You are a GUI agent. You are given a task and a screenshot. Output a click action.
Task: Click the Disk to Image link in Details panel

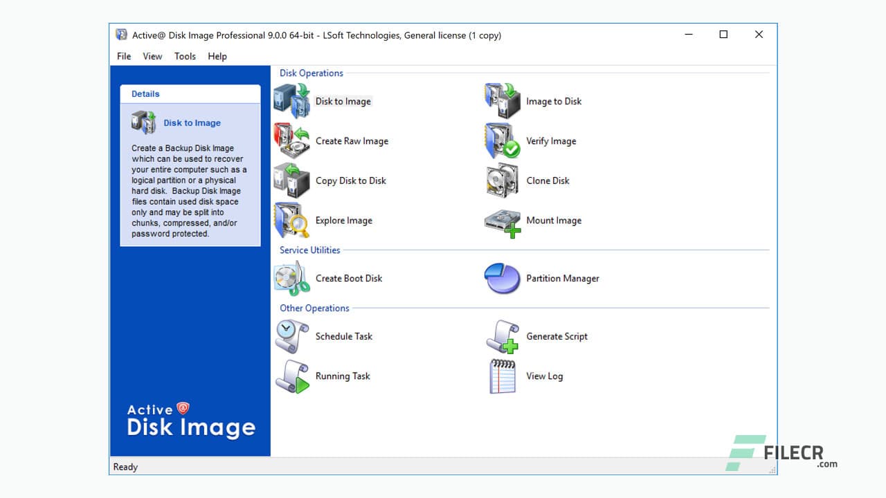pyautogui.click(x=192, y=122)
